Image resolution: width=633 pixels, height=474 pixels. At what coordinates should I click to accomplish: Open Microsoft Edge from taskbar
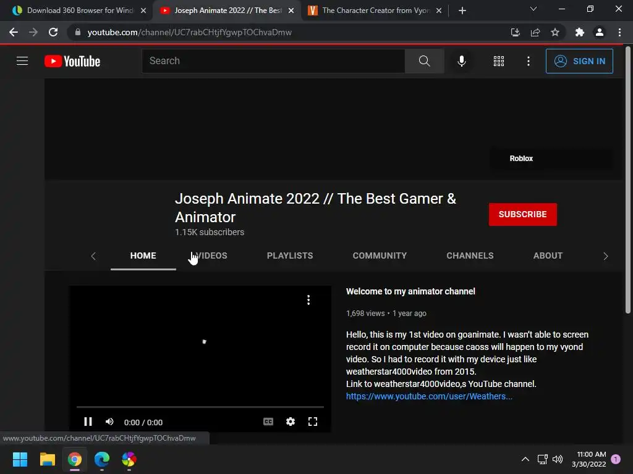pyautogui.click(x=102, y=459)
